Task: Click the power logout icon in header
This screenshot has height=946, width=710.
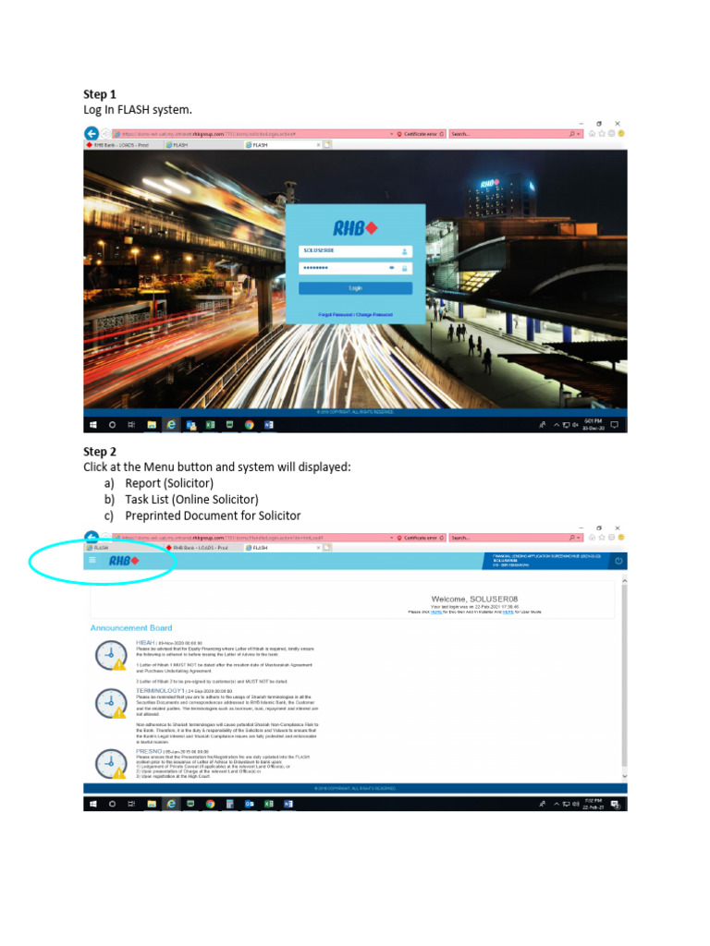Action: [x=618, y=561]
